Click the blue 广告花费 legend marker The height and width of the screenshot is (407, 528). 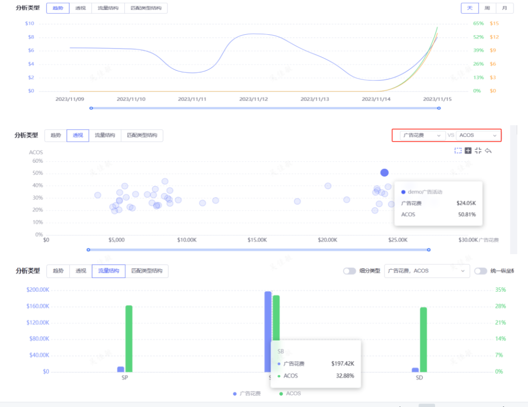235,393
